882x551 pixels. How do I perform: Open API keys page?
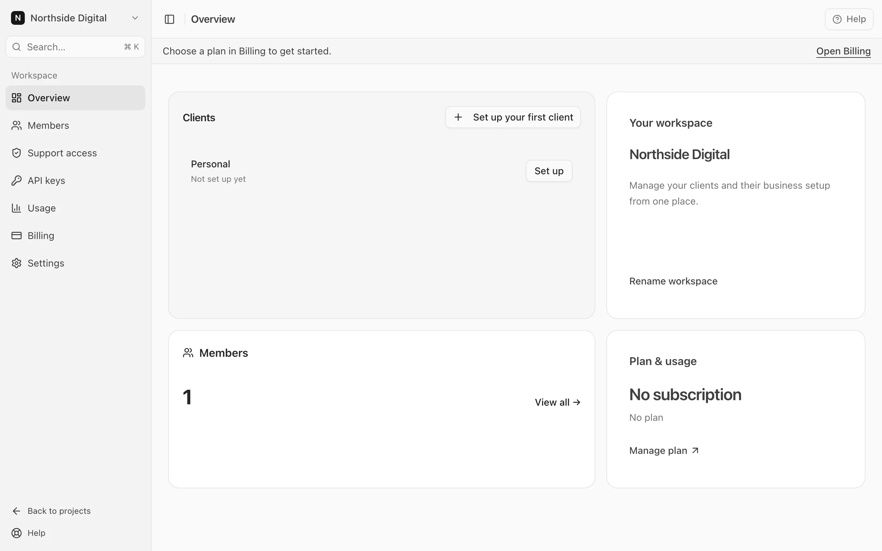pos(75,180)
